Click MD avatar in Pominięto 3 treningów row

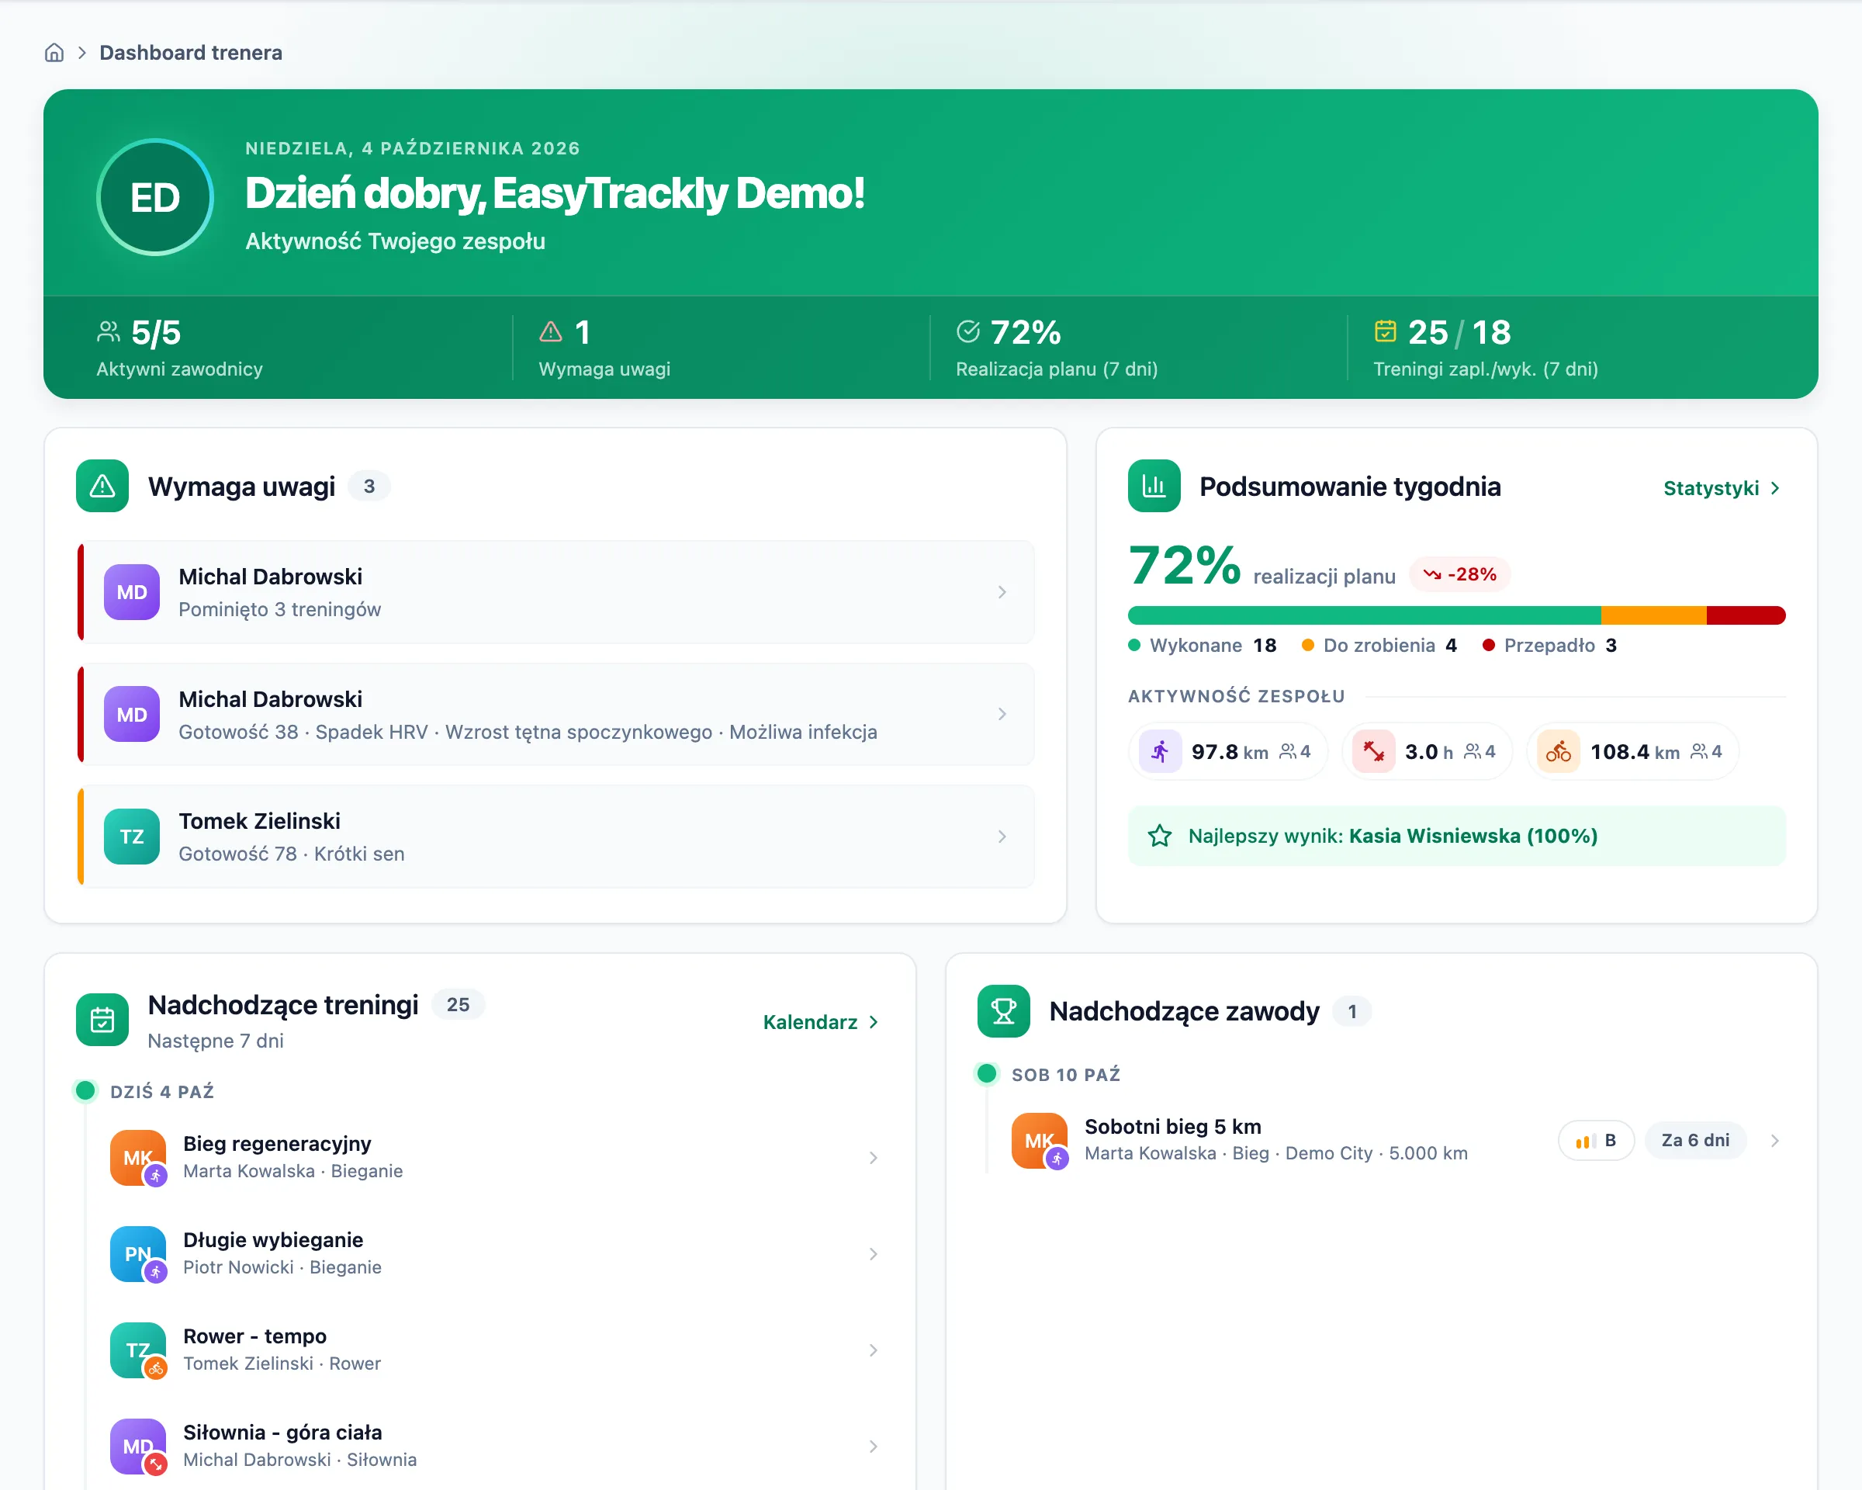(x=132, y=593)
